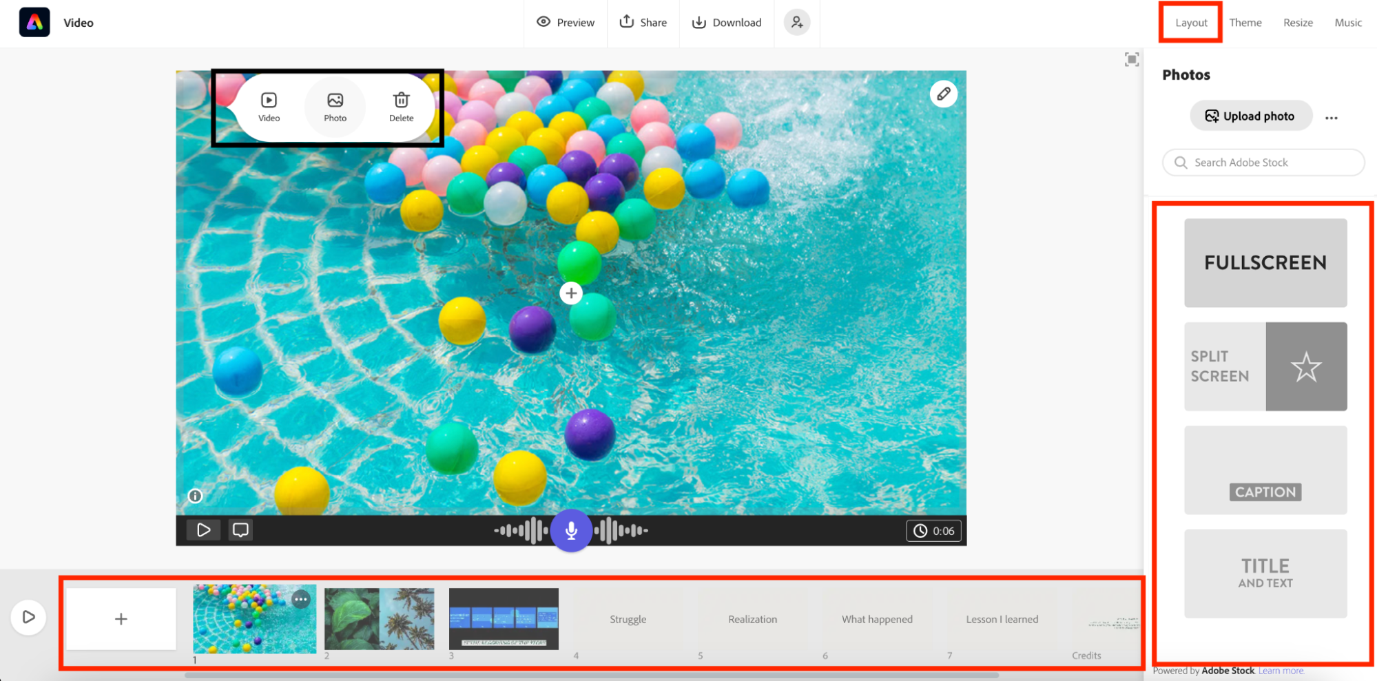This screenshot has width=1377, height=681.
Task: Click the plus icon in canvas center
Action: click(x=571, y=293)
